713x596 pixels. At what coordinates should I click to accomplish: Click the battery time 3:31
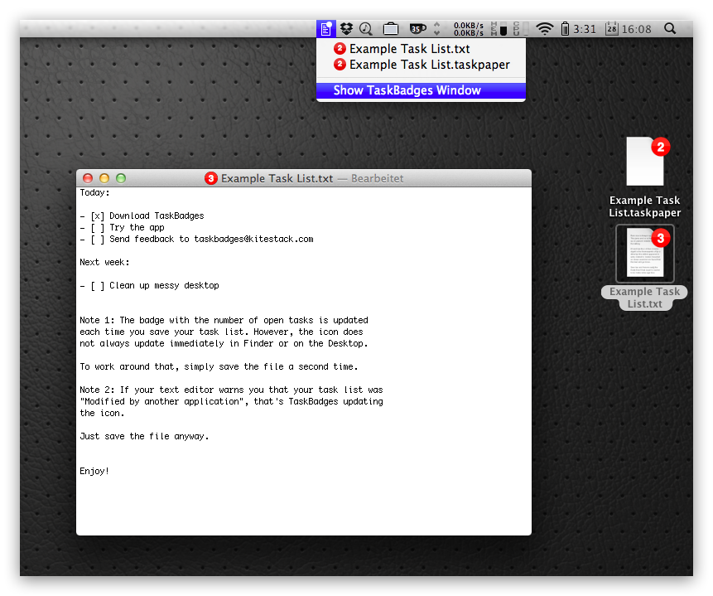coord(585,29)
